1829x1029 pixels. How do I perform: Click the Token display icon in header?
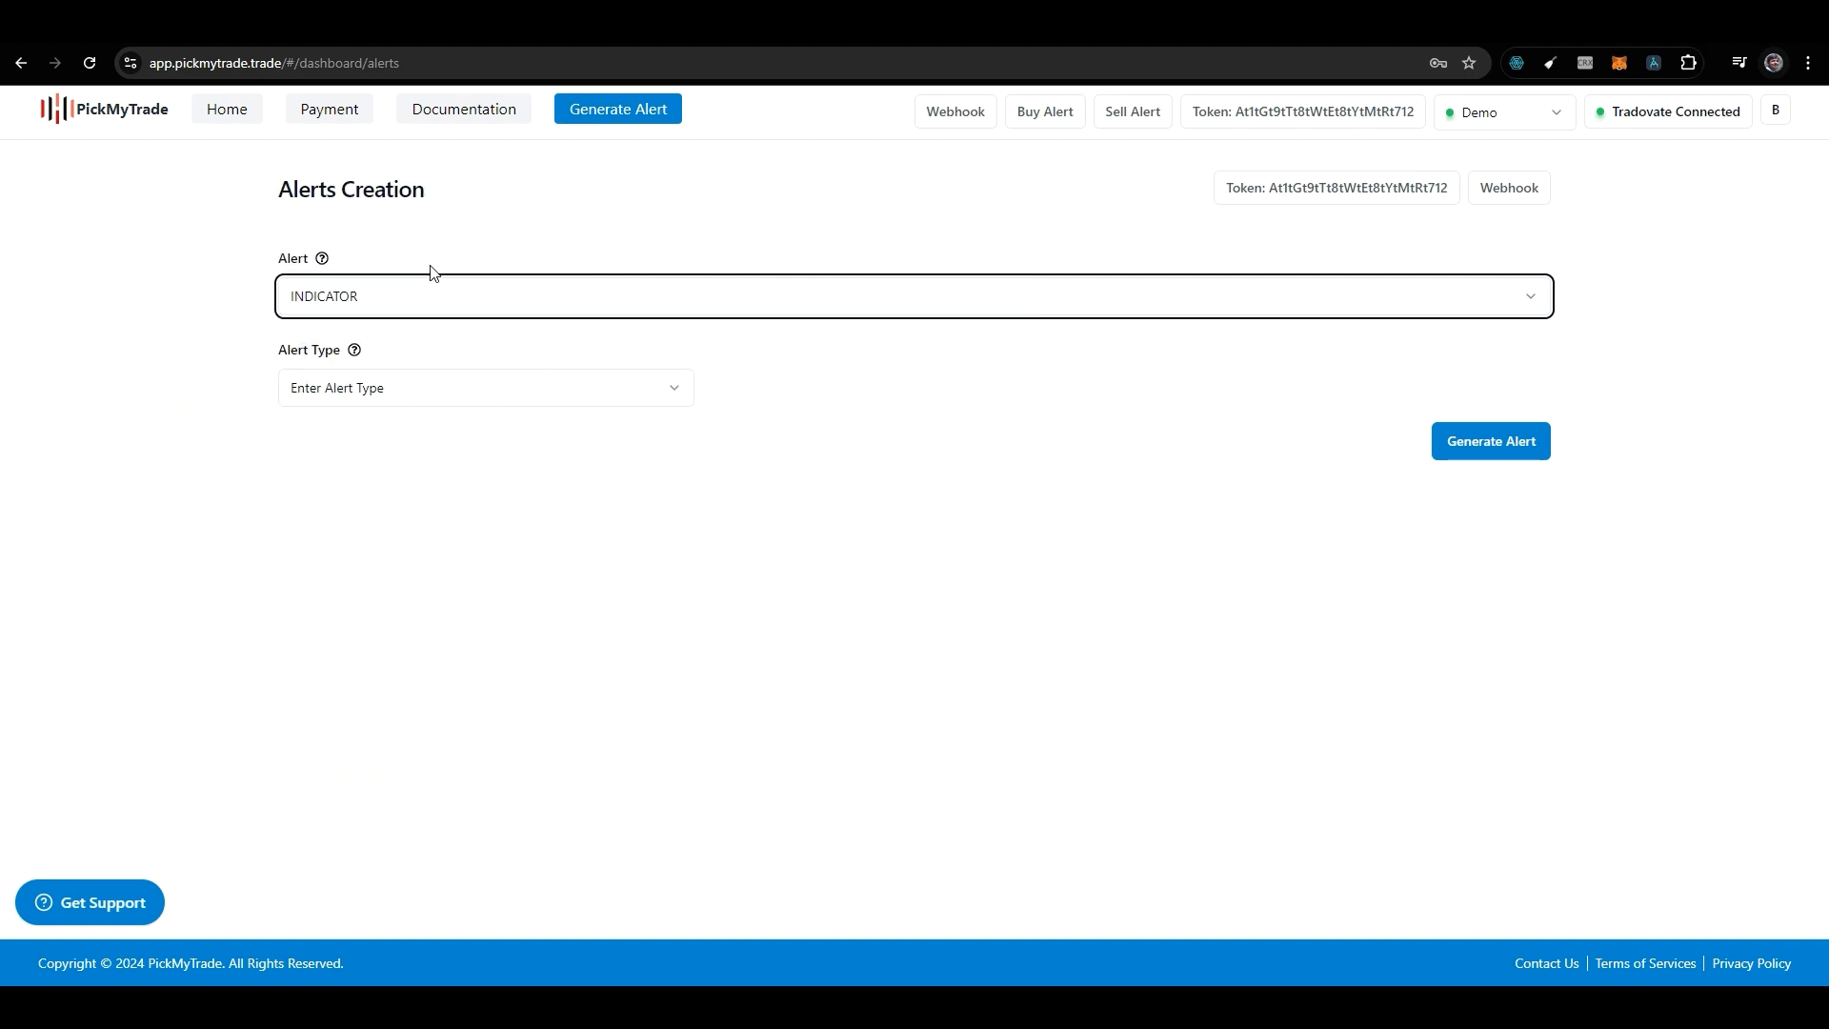pos(1302,111)
